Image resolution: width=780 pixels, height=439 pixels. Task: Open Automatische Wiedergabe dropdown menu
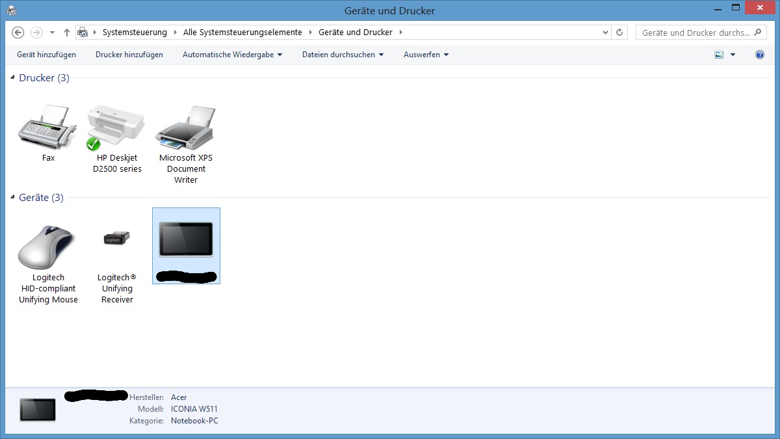tap(233, 55)
